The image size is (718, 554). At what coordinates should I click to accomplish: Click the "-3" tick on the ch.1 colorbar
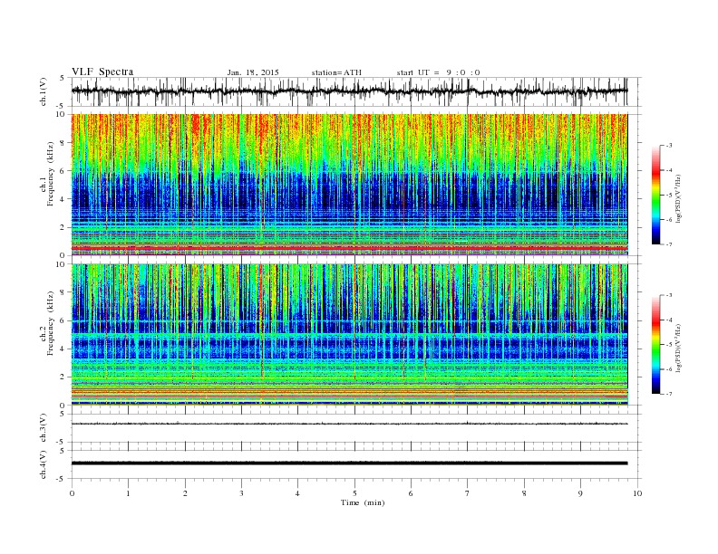click(x=669, y=146)
